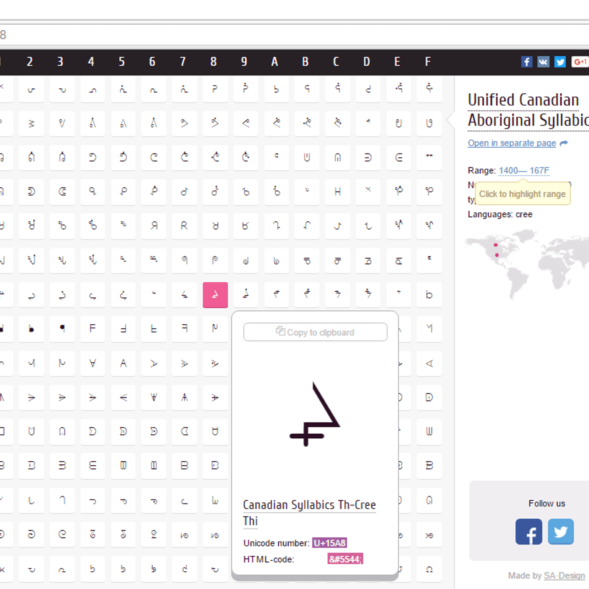Click the Languages: cree text
Image resolution: width=589 pixels, height=589 pixels.
tap(500, 214)
